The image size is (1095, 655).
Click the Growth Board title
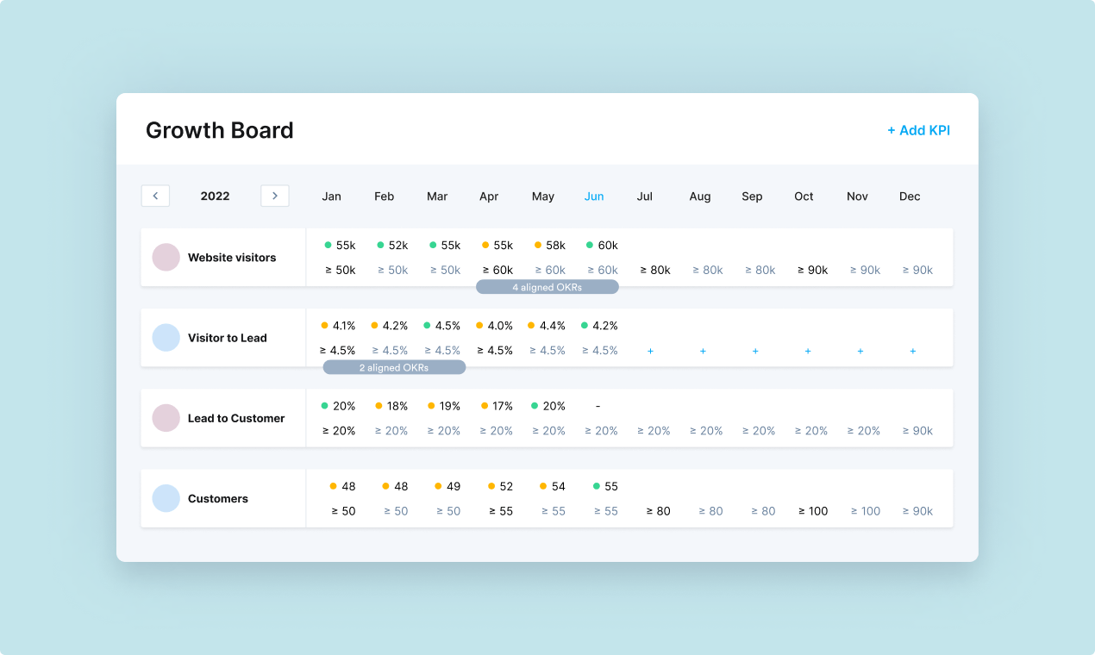pos(220,130)
